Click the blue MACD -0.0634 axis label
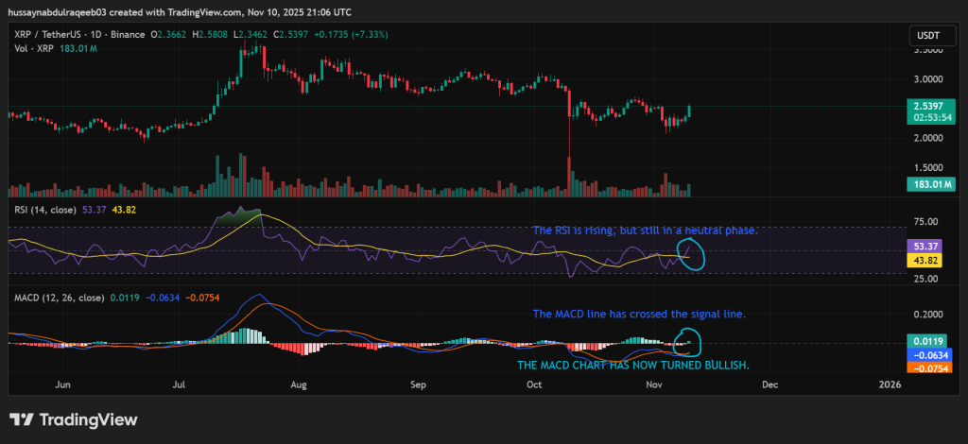Viewport: 968px width, 444px height. click(927, 355)
